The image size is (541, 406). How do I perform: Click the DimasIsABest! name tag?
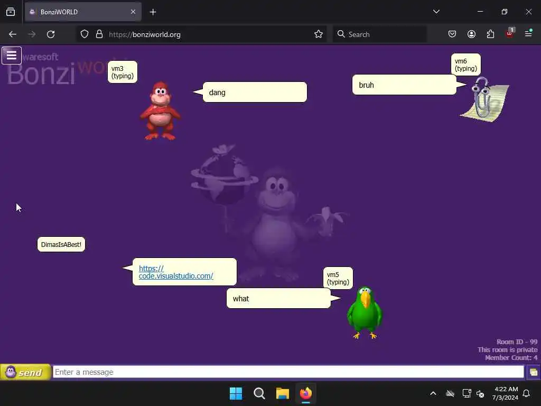[x=61, y=244]
